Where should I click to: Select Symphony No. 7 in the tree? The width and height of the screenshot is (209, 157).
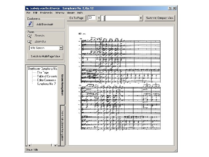coord(46,84)
